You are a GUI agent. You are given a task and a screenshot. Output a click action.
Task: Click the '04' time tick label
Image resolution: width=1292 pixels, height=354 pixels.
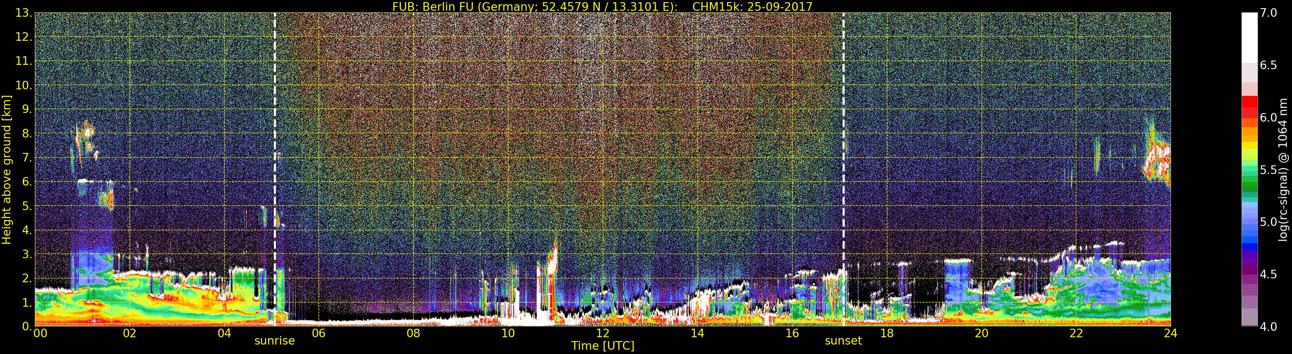224,333
